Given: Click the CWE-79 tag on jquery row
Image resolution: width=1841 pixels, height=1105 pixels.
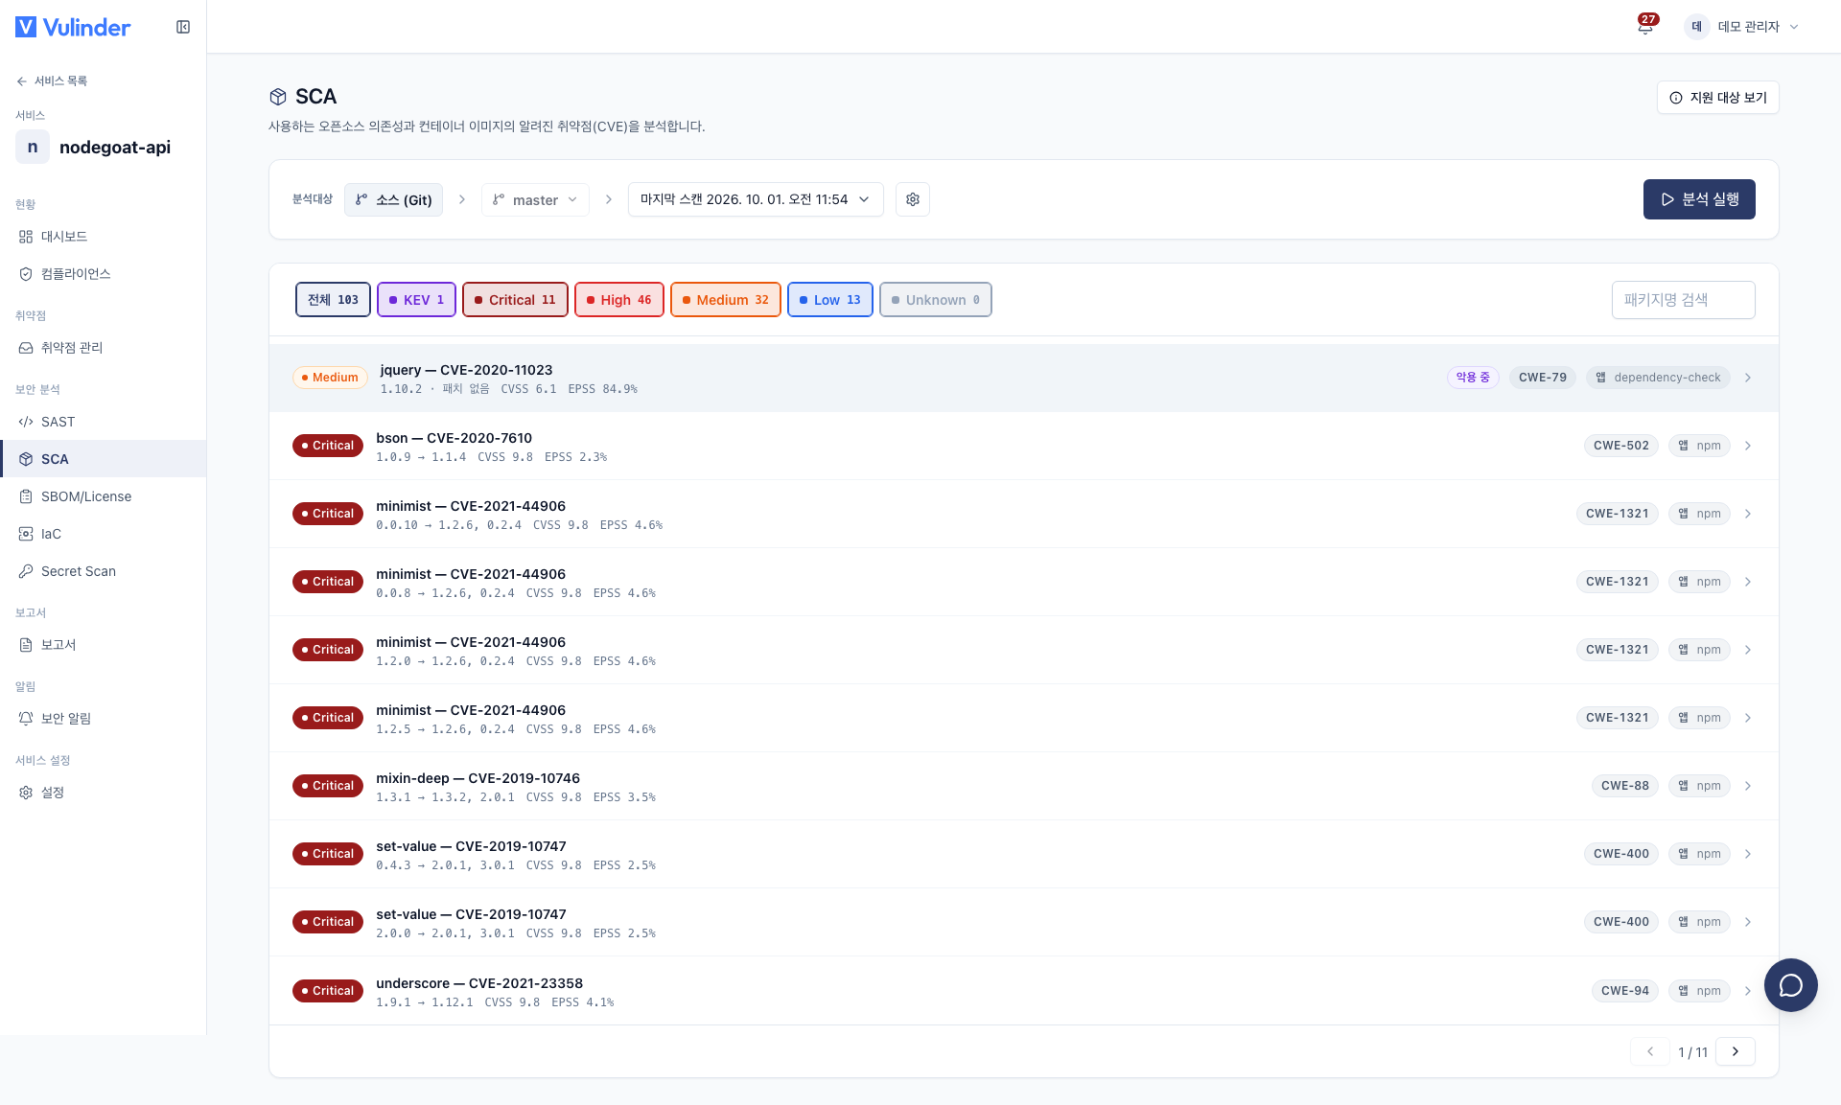Looking at the screenshot, I should (1542, 378).
